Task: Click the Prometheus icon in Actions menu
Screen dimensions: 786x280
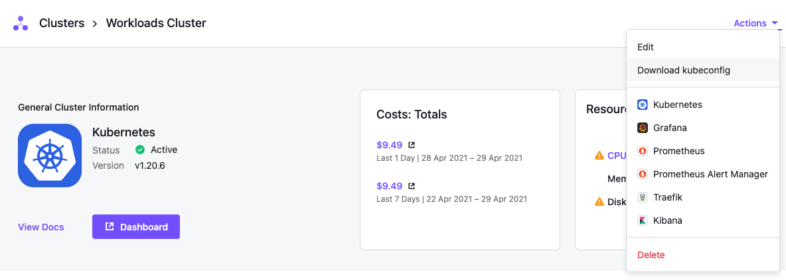Action: coord(643,151)
